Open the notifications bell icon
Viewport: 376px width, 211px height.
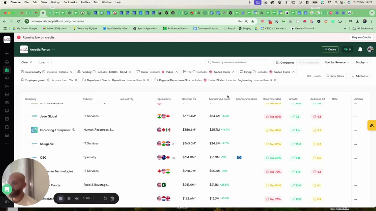(x=360, y=50)
